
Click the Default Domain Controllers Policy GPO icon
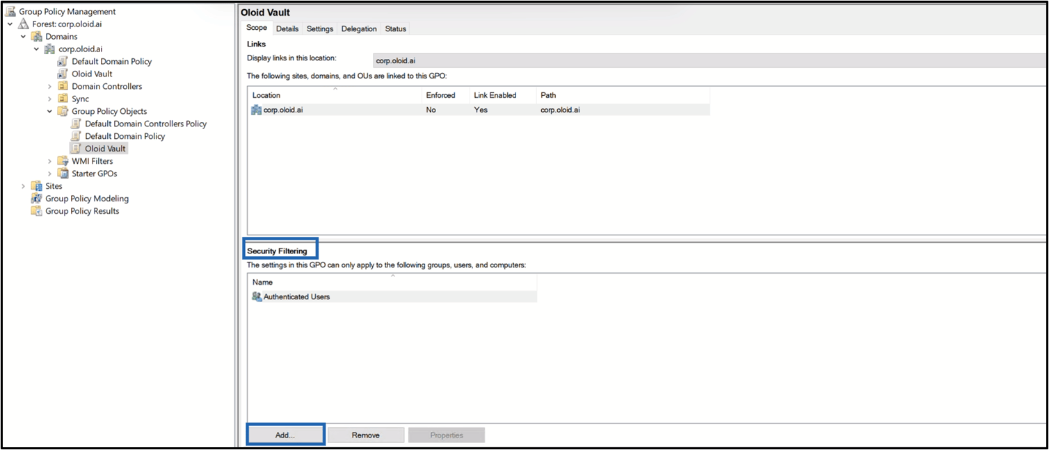click(x=77, y=124)
